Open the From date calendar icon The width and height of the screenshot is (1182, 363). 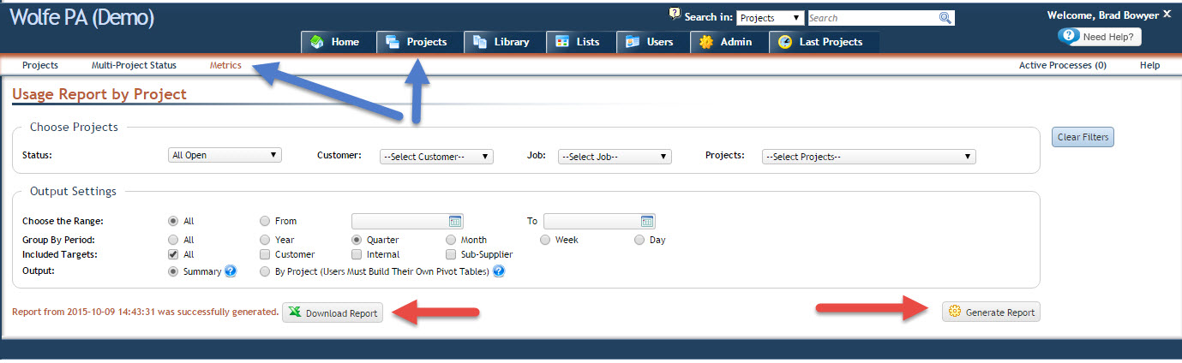tap(455, 221)
